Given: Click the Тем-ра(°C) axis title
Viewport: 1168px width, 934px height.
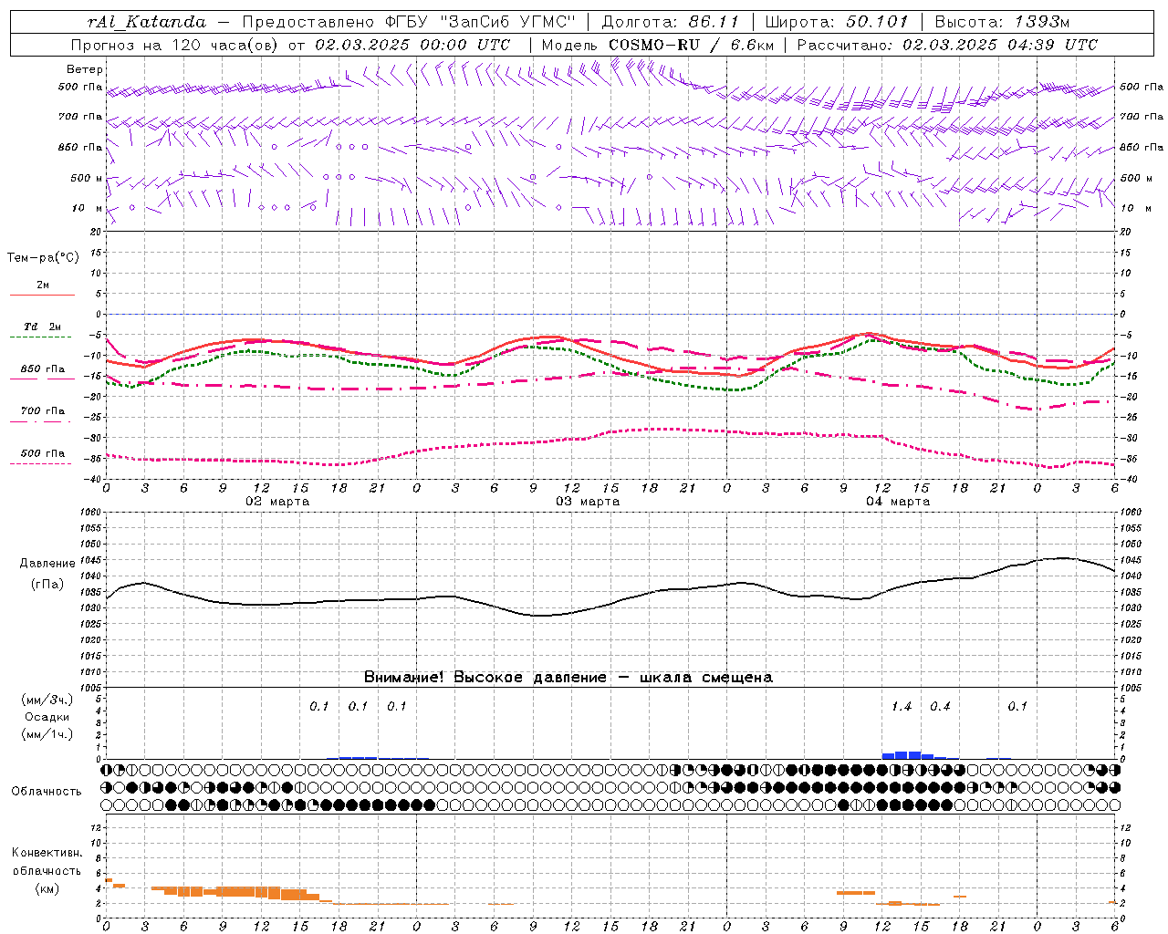Looking at the screenshot, I should [43, 258].
